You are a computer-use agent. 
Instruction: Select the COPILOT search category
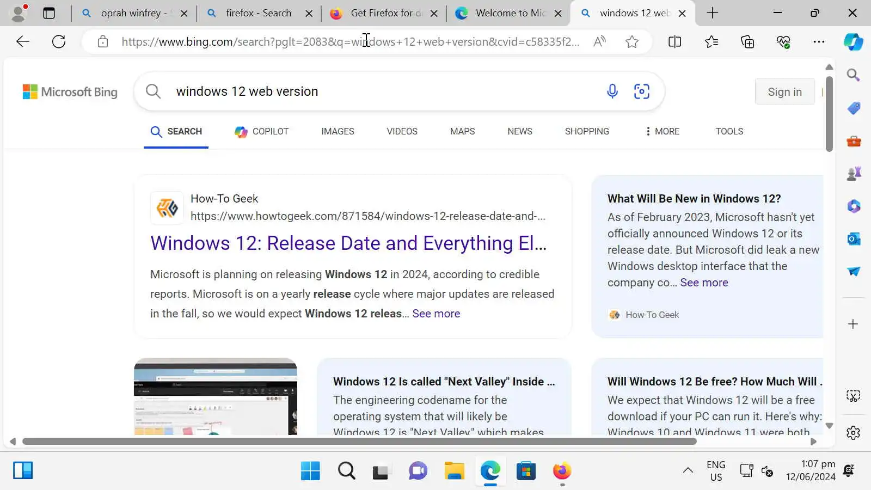tap(262, 131)
